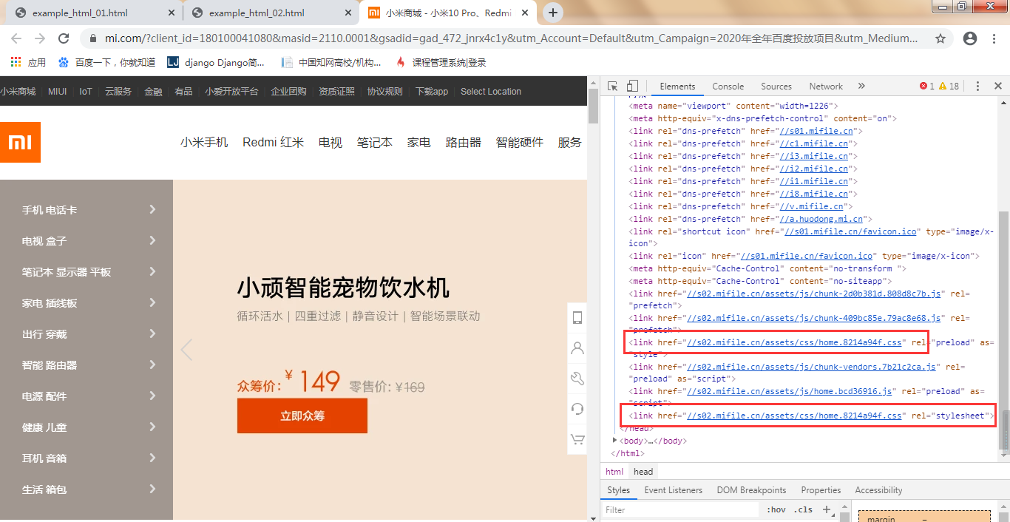Open the 小米手机 nav link
1010x522 pixels.
pos(204,142)
